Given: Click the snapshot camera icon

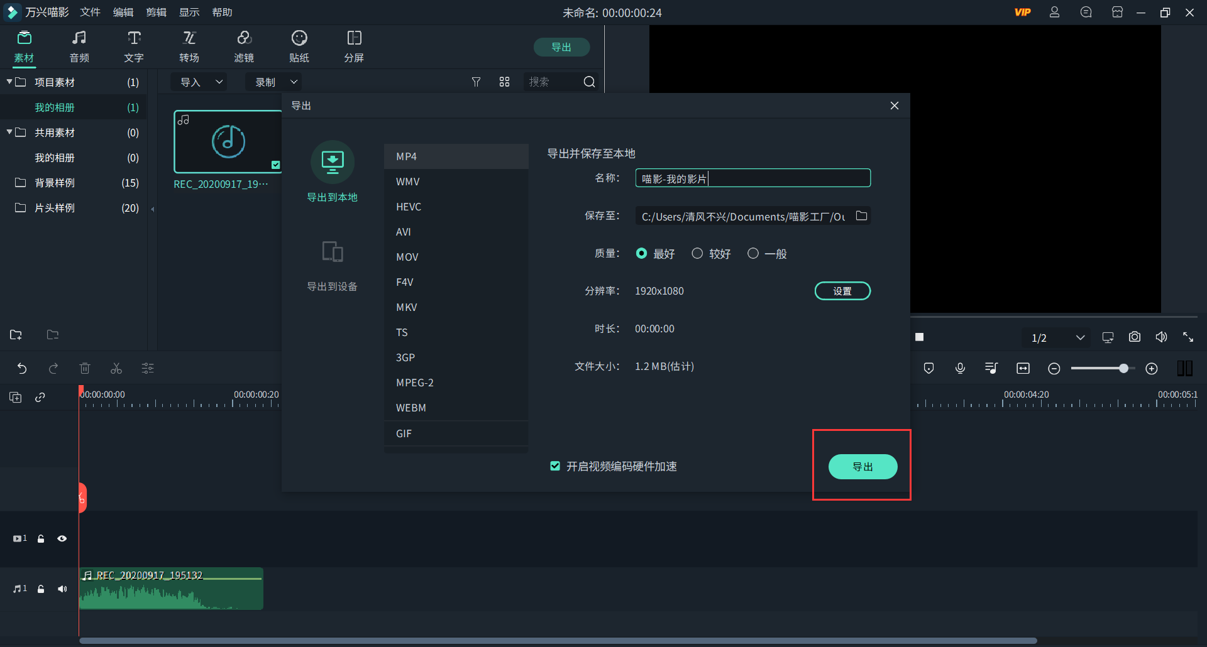Looking at the screenshot, I should click(1134, 337).
